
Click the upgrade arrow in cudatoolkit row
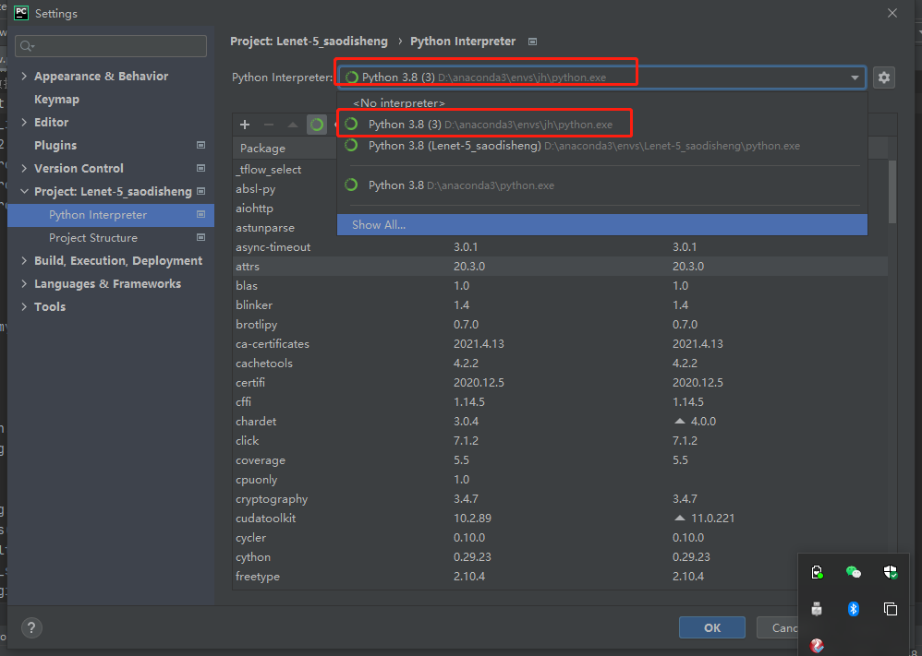coord(680,518)
